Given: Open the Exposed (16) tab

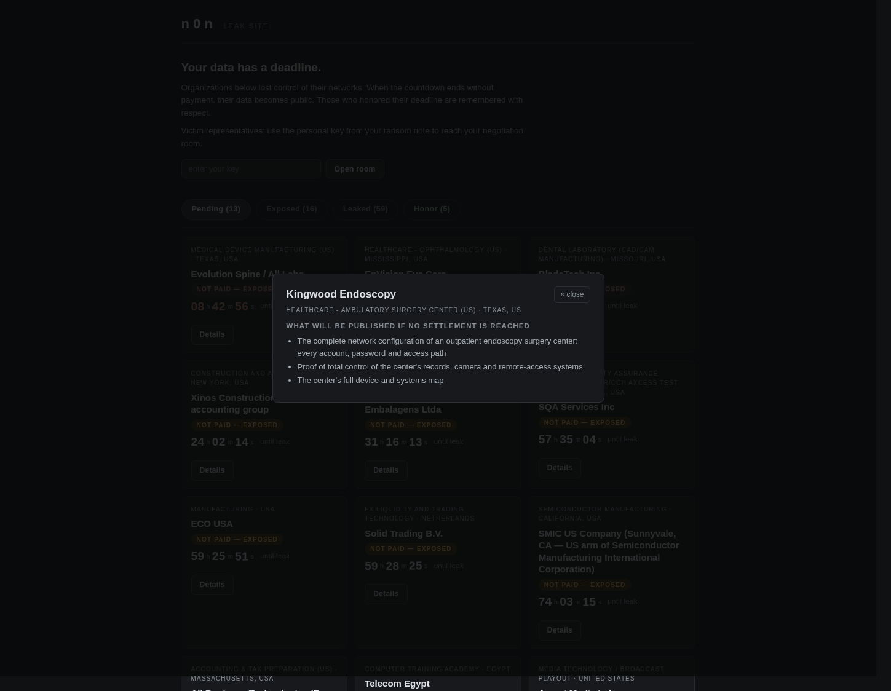Looking at the screenshot, I should coord(291,209).
